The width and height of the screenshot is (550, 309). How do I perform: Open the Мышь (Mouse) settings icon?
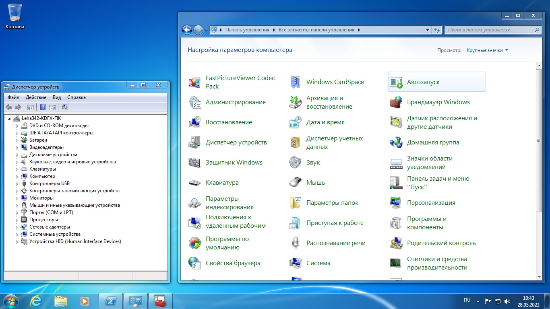(x=296, y=183)
